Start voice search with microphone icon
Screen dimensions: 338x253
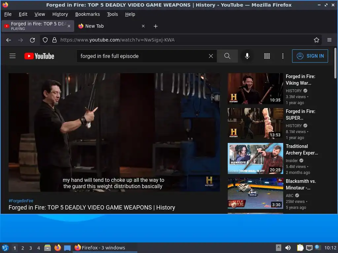click(247, 56)
